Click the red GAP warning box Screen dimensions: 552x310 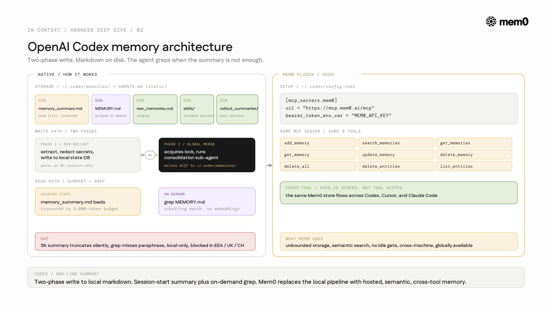pos(145,241)
